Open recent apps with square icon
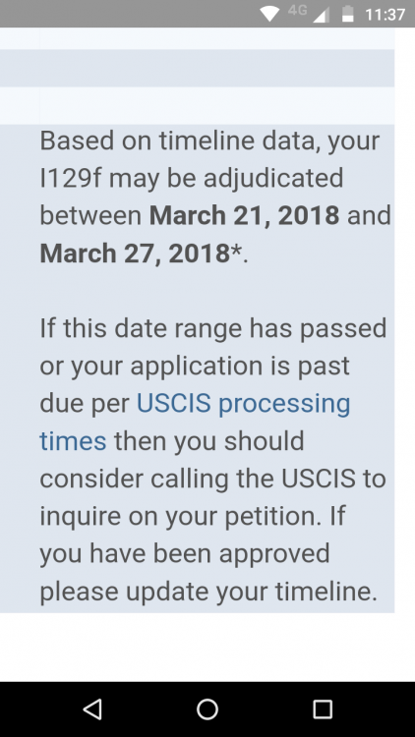Viewport: 415px width, 737px height. click(323, 709)
